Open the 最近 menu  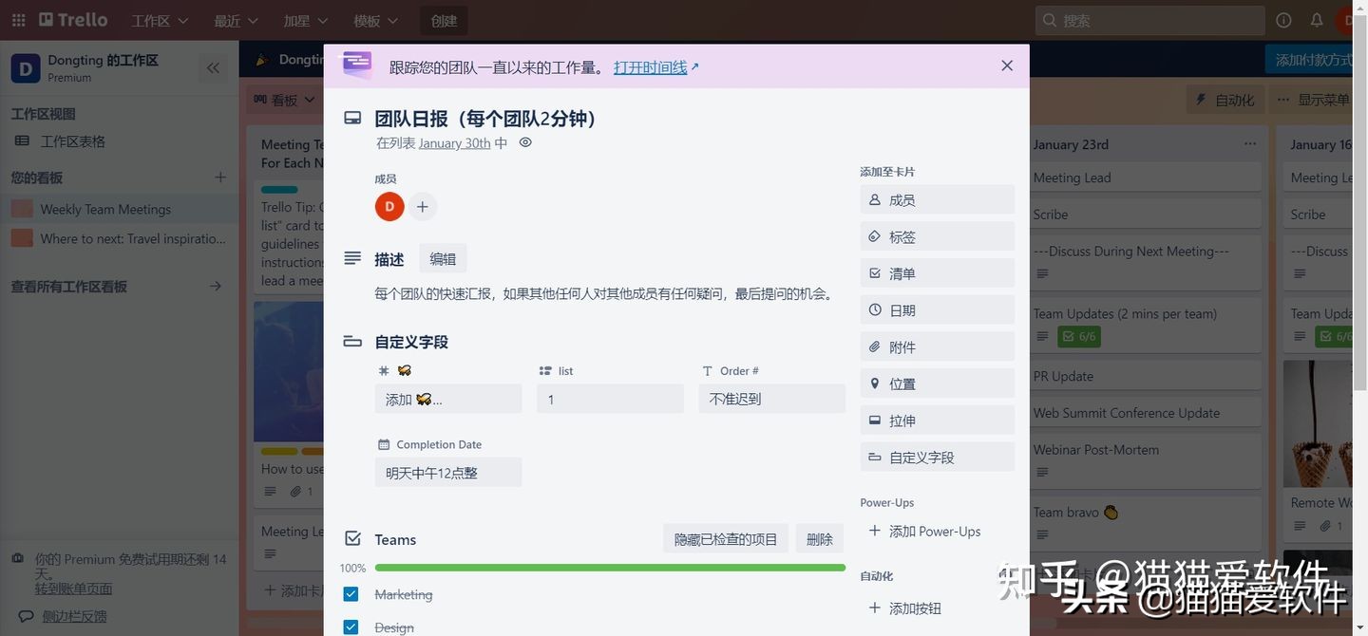click(x=234, y=20)
